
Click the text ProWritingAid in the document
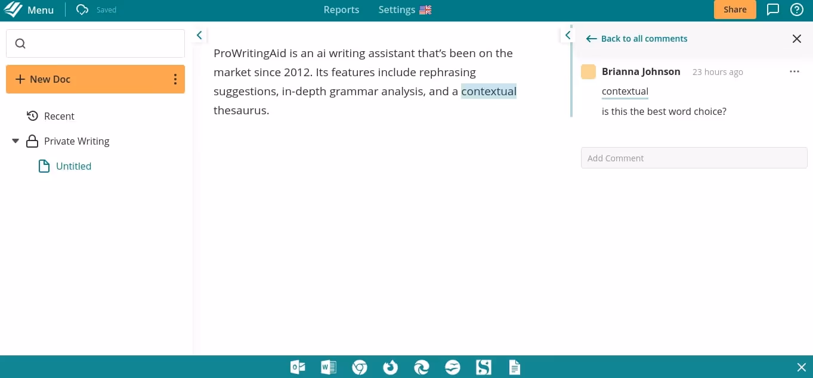250,53
